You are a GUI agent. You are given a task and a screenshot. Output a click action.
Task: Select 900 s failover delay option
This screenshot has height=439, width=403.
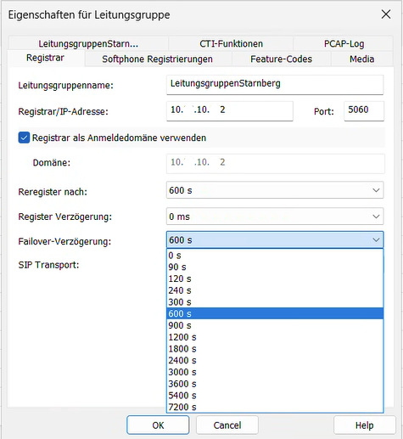click(x=275, y=325)
